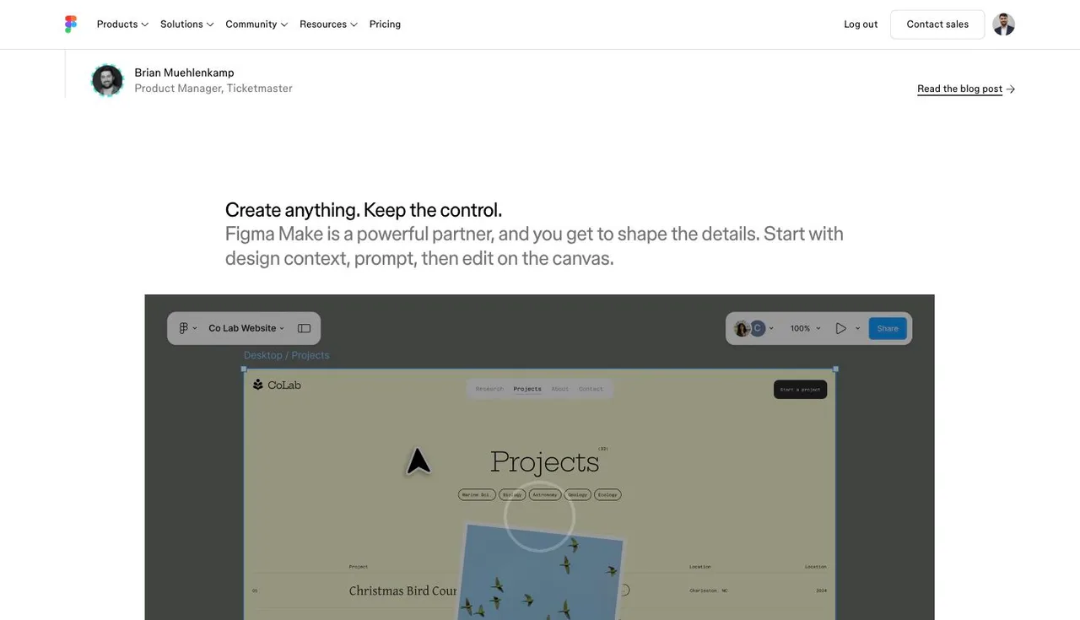The height and width of the screenshot is (620, 1080).
Task: Select the About tab in mockup nav
Action: [x=560, y=389]
